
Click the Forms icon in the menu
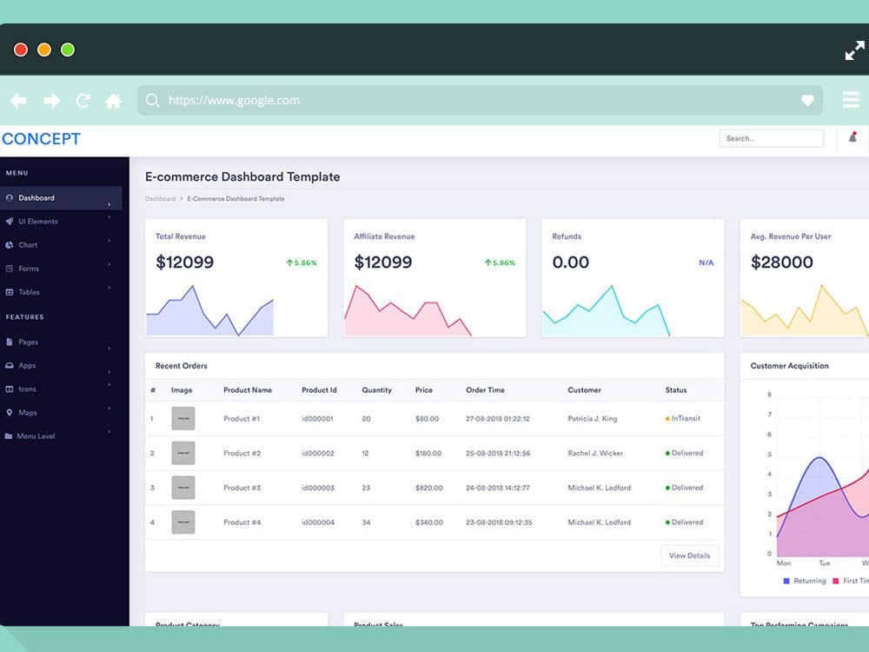point(10,268)
